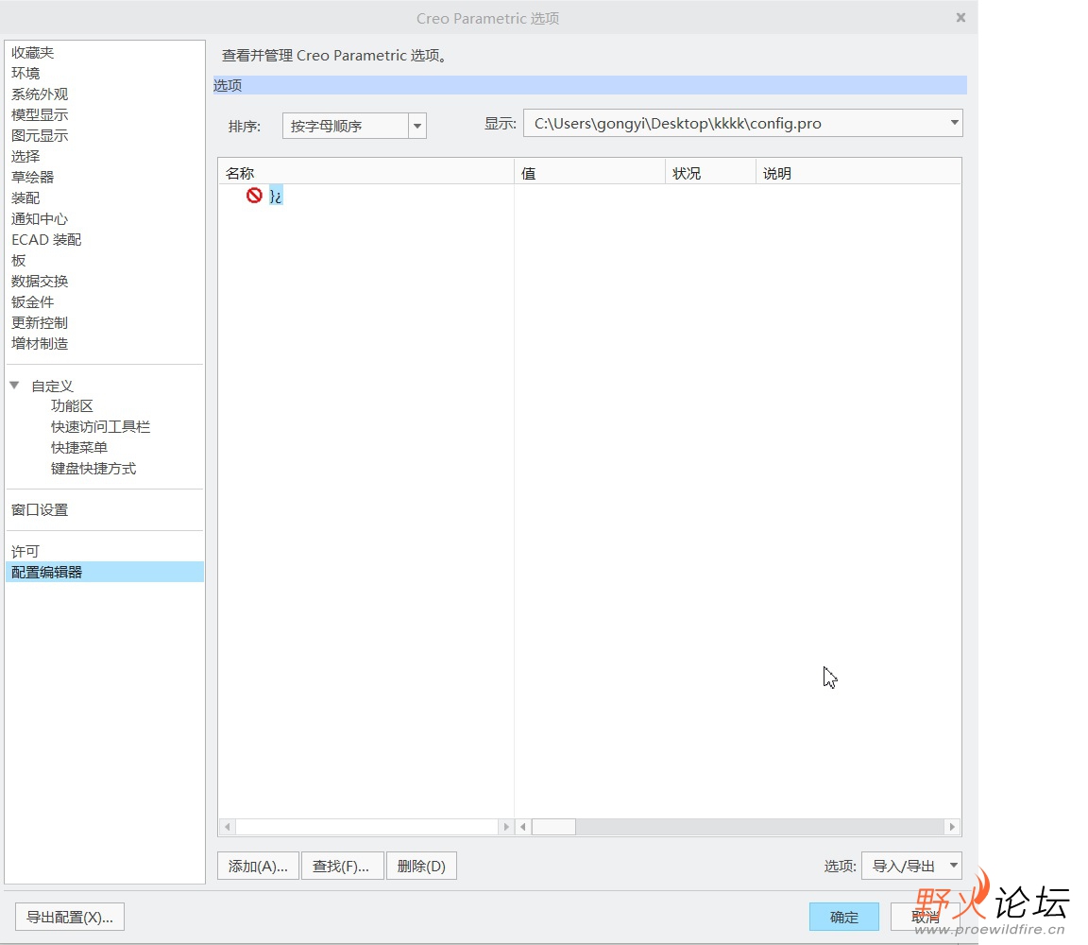
Task: Go to 模型显示 settings
Action: (x=40, y=114)
